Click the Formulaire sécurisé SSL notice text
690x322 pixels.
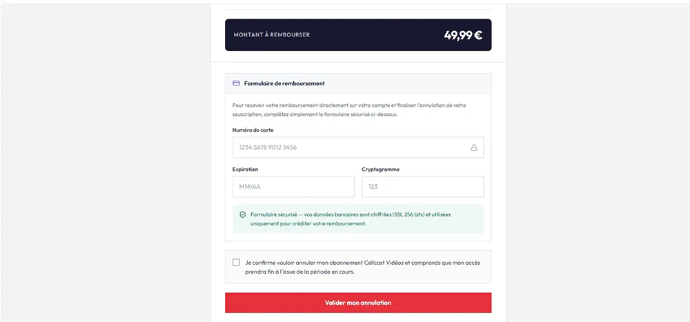[351, 219]
